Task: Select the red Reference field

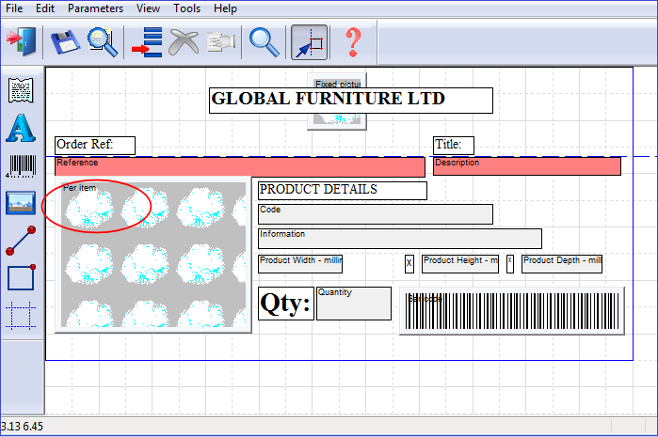Action: click(x=240, y=166)
